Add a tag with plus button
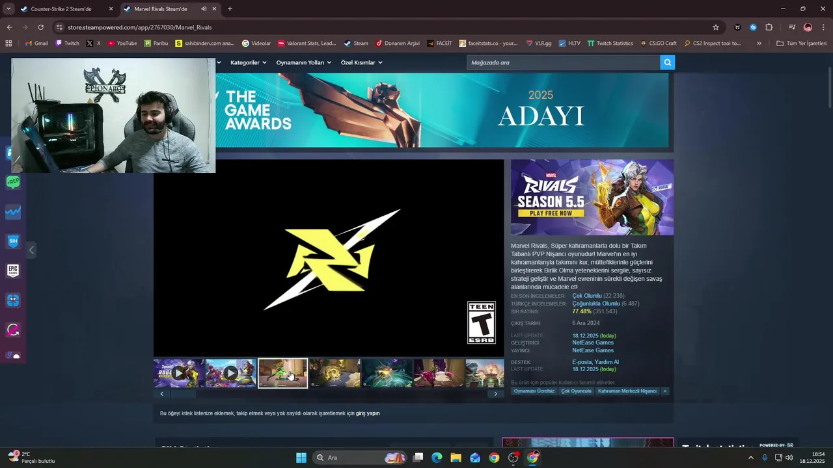The image size is (833, 468). (x=665, y=391)
